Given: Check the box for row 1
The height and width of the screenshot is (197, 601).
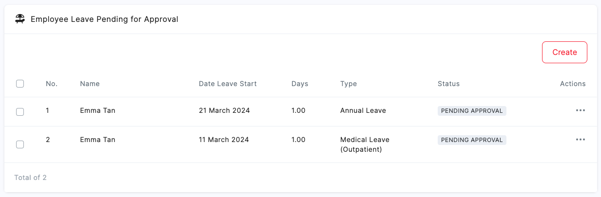Looking at the screenshot, I should click(20, 112).
